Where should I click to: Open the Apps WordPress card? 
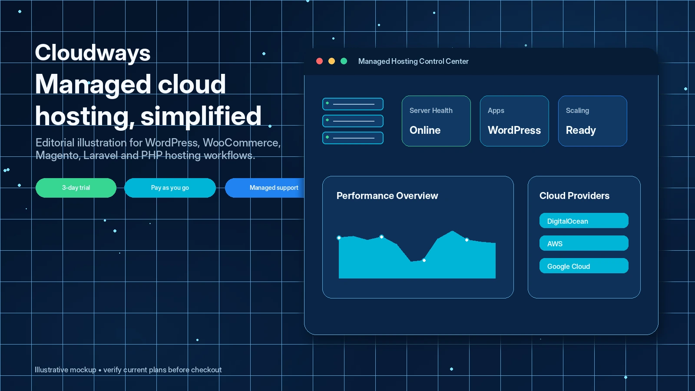514,121
